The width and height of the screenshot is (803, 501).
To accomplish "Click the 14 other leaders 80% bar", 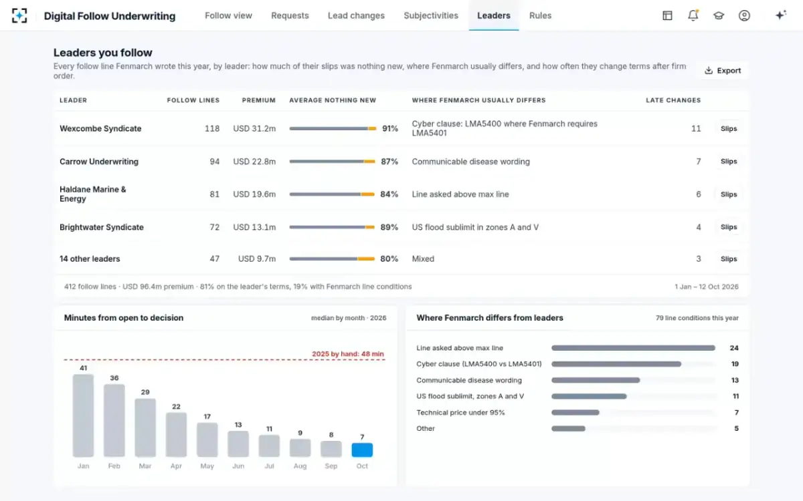I will click(x=333, y=259).
